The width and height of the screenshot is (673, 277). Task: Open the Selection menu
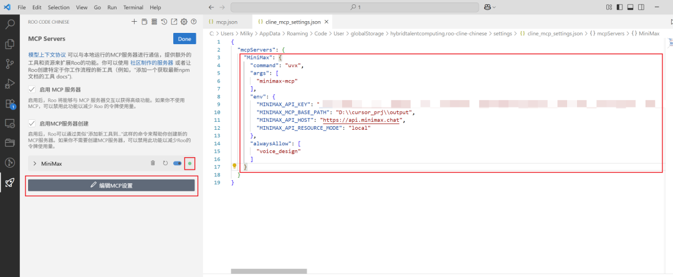coord(59,7)
